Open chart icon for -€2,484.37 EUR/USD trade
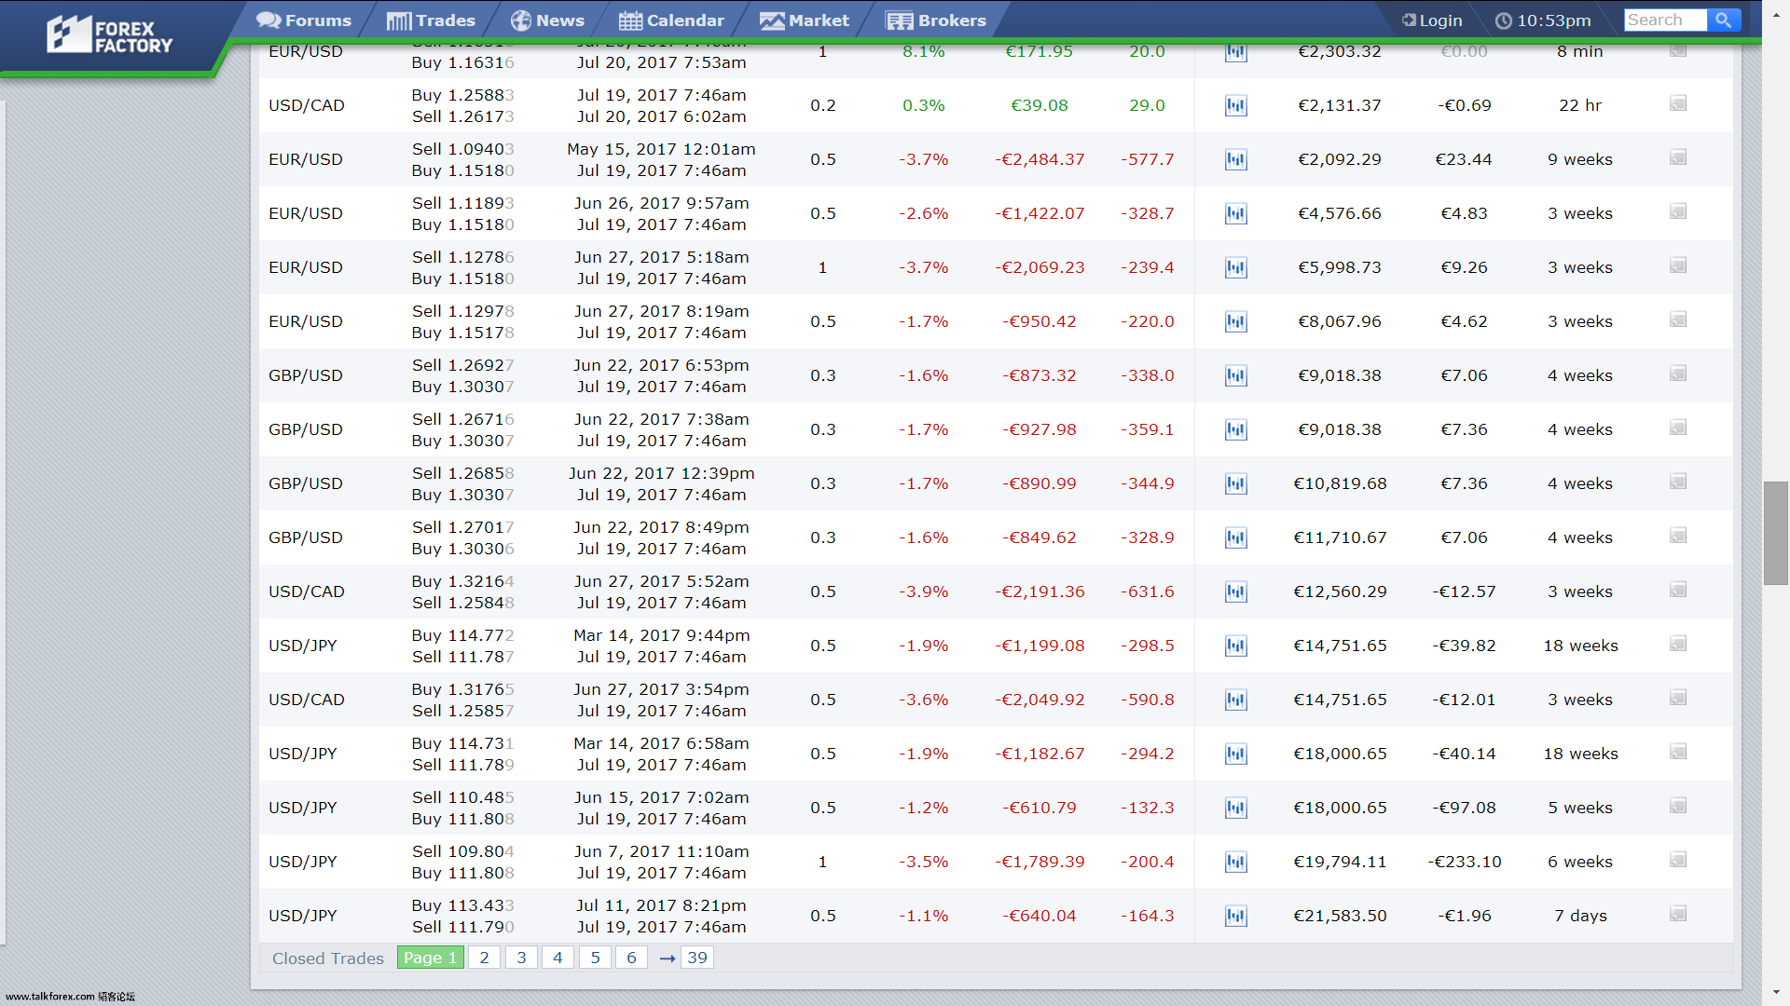 tap(1235, 159)
